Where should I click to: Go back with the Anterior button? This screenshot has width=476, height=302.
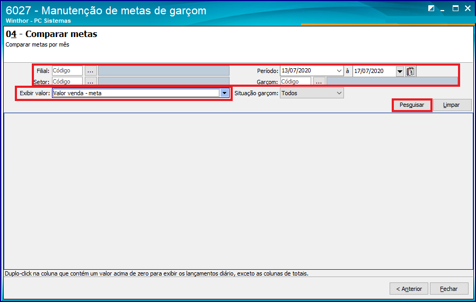tap(409, 289)
